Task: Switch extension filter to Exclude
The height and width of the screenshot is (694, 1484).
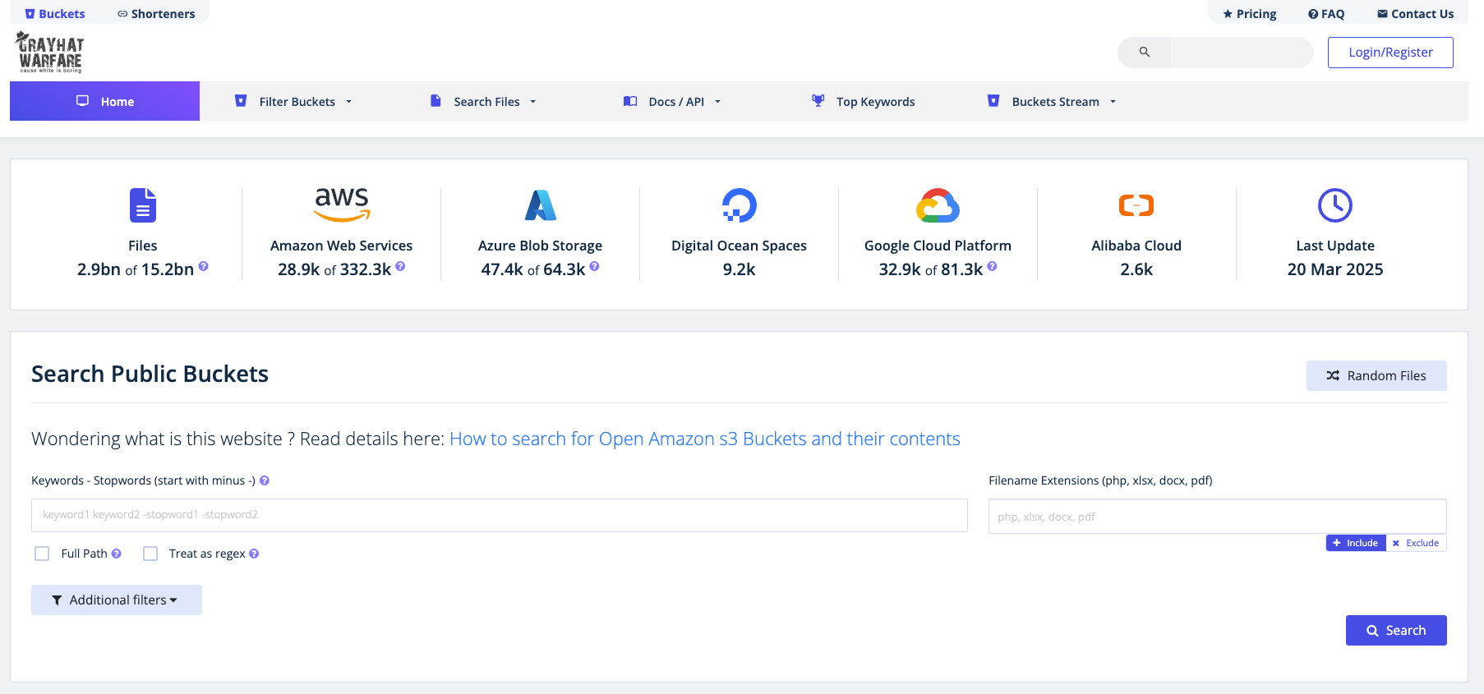Action: [1416, 543]
